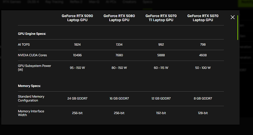The image size is (253, 135).
Task: Select the 80 - 150 W power value
Action: point(119,67)
